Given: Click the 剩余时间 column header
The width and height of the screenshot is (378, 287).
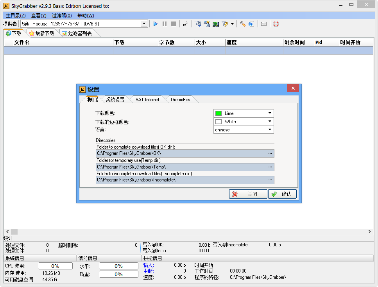Looking at the screenshot, I should (x=299, y=43).
